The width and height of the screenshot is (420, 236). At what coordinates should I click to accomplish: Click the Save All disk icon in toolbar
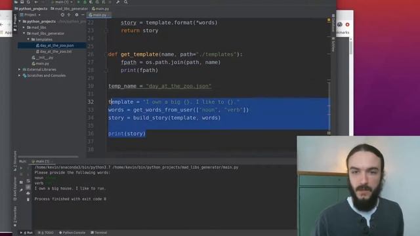(22, 2)
